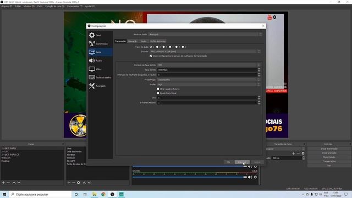Enable 'Ajuste Psico Visual' checkbox

tap(158, 93)
